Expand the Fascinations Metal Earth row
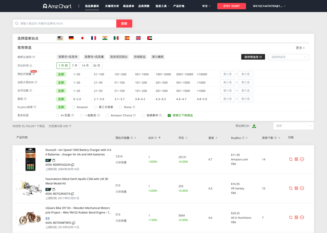Screen dimensions: 327x233 click(16, 189)
